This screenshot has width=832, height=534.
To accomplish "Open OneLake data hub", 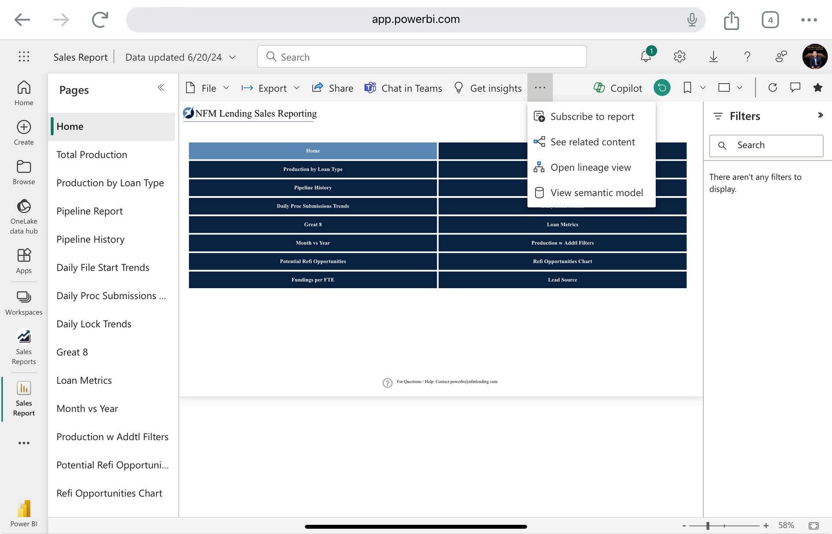I will click(x=24, y=217).
